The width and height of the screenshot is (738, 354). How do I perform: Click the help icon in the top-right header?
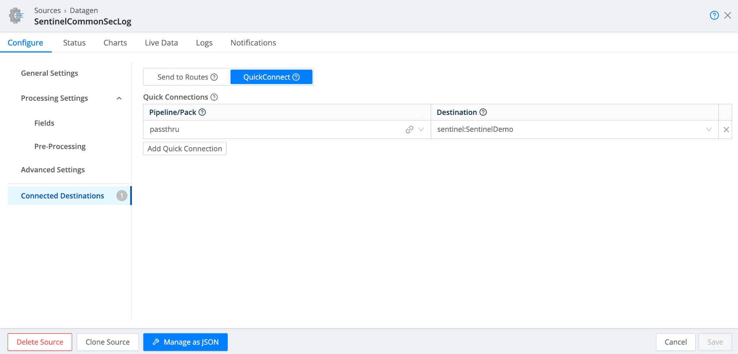[714, 15]
